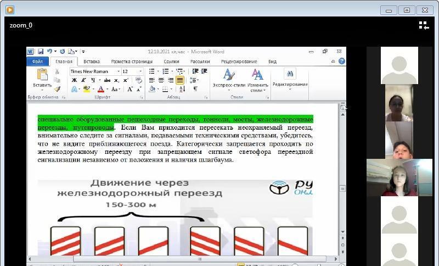Open the Редактирование binoculars menu
This screenshot has height=266, width=439.
(290, 78)
